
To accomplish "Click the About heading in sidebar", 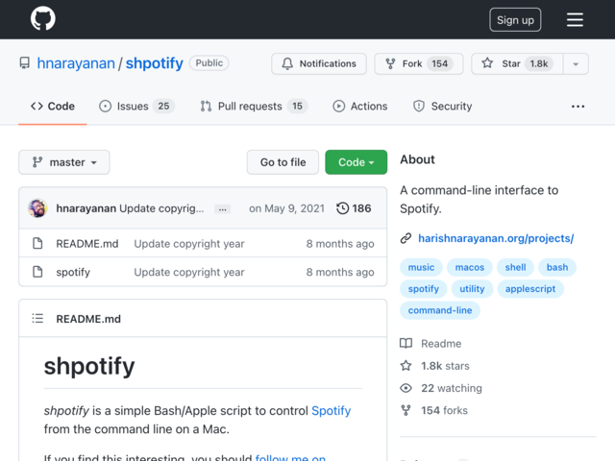I will tap(417, 159).
